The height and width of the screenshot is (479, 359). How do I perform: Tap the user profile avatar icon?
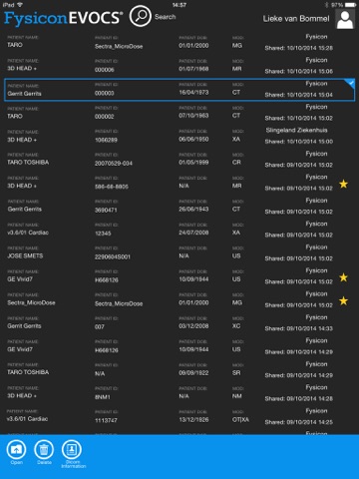(x=345, y=19)
